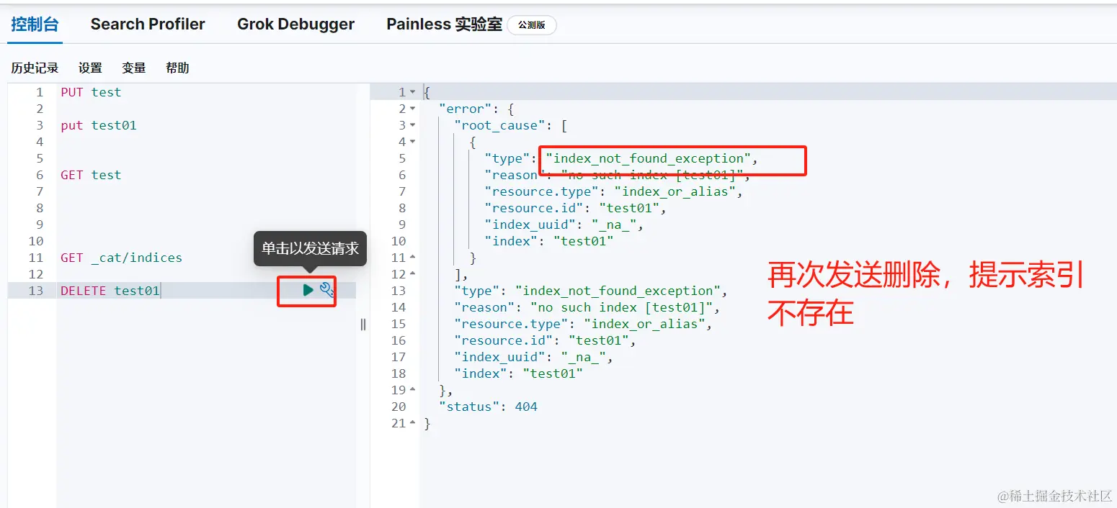Image resolution: width=1117 pixels, height=508 pixels.
Task: Toggle fold arrow at output line 12
Action: click(413, 274)
